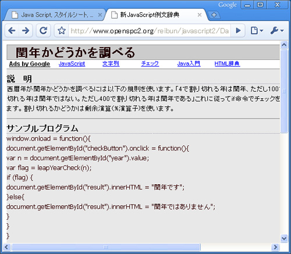Open the JavaScript ad link
This screenshot has height=254, width=291.
tap(72, 63)
